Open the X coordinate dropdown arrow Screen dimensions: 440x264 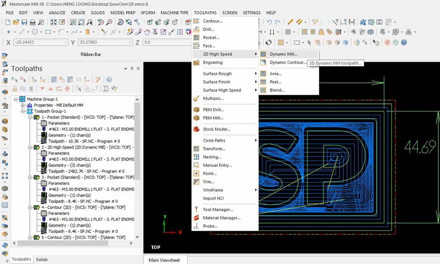click(x=66, y=42)
